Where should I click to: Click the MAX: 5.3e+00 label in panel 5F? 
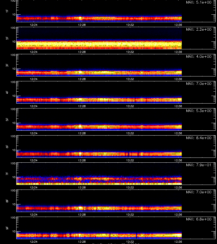point(199,111)
